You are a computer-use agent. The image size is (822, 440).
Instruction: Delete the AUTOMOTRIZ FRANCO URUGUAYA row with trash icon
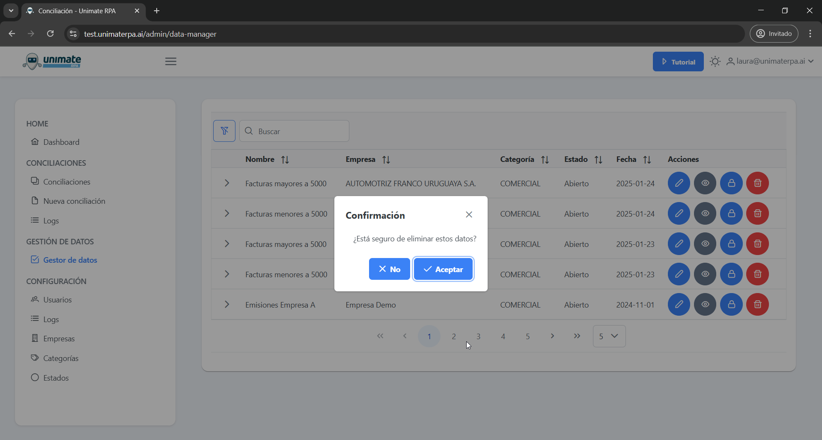(x=758, y=183)
